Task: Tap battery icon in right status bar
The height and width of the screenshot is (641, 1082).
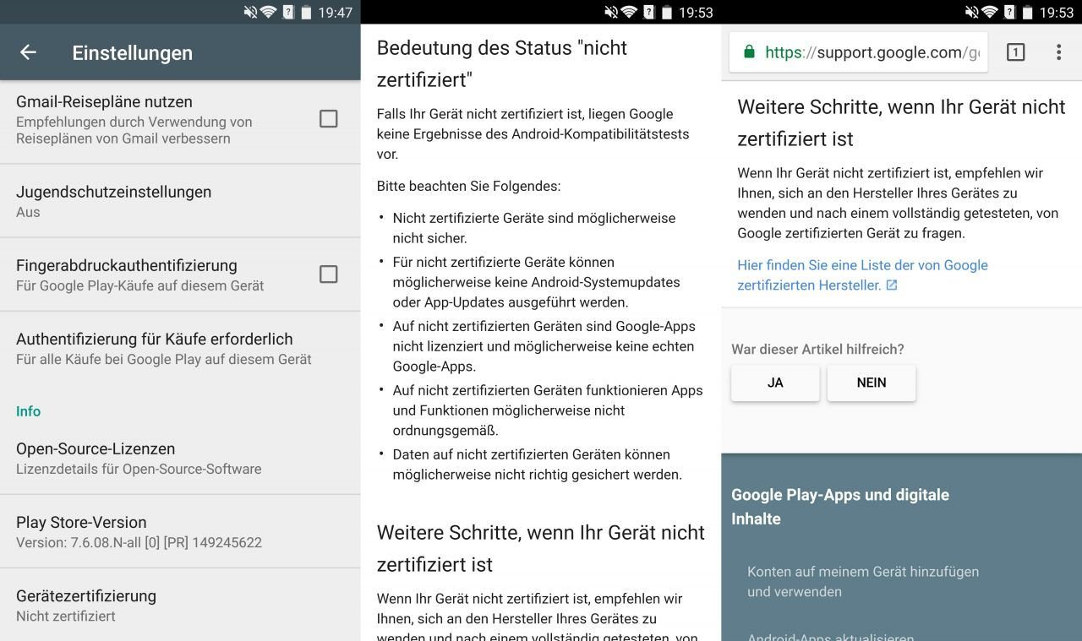Action: (x=1027, y=12)
